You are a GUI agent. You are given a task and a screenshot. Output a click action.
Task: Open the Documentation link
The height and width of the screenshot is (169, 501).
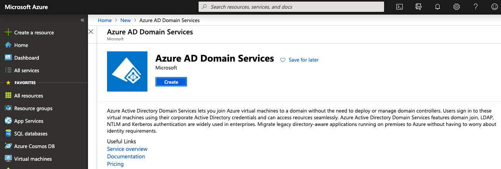click(126, 156)
